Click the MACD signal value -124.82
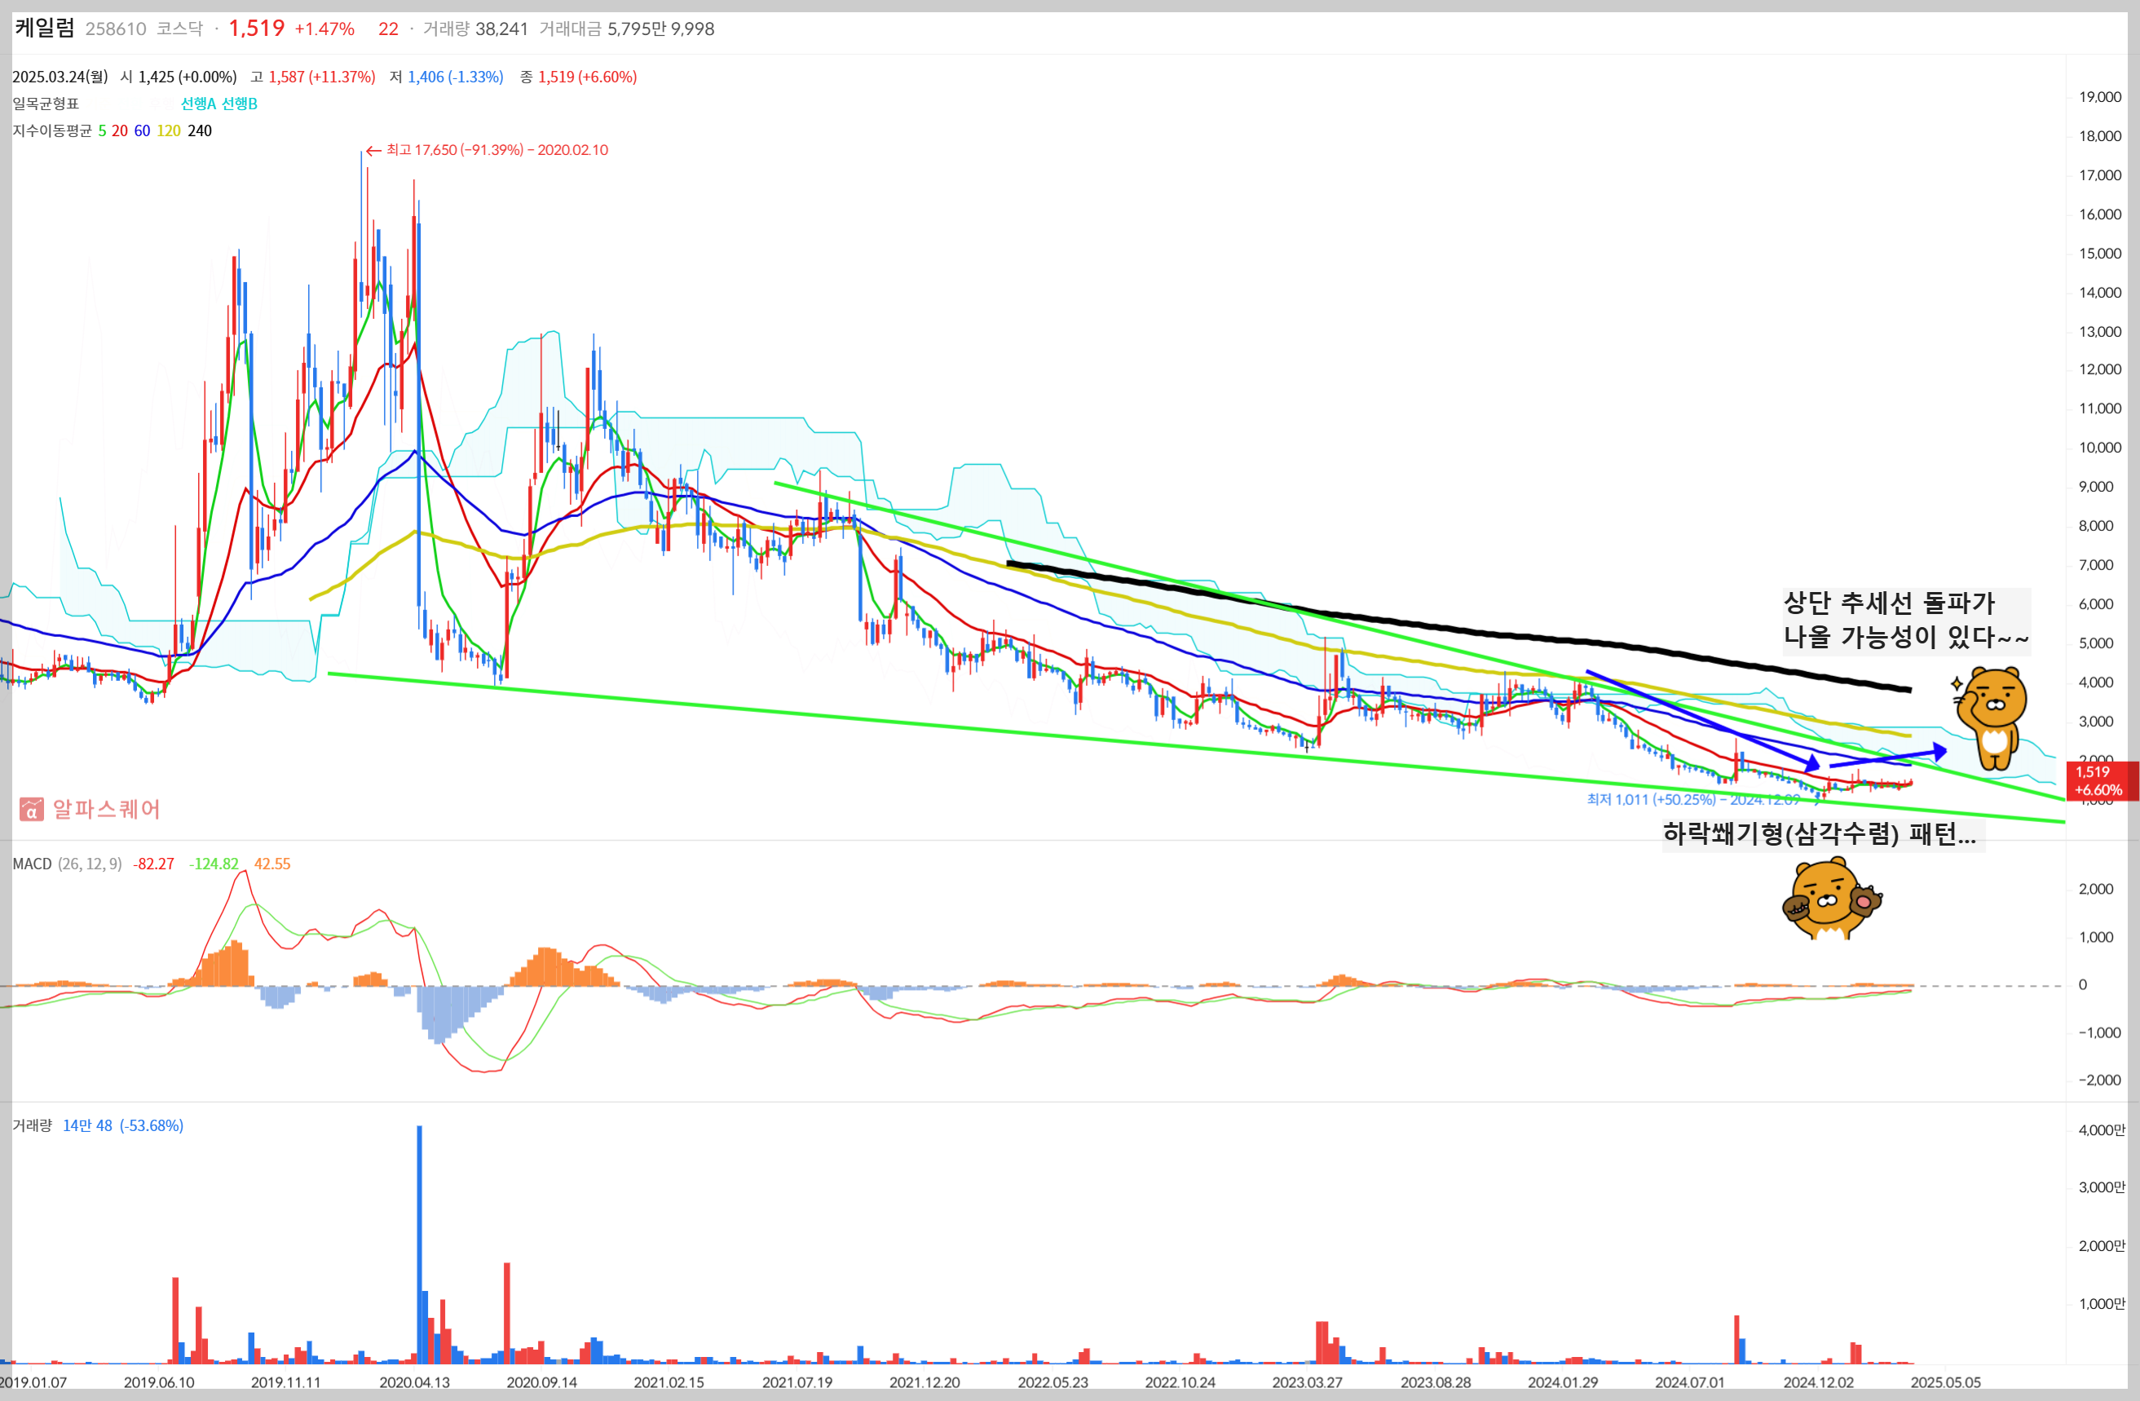Viewport: 2140px width, 1401px height. [214, 864]
